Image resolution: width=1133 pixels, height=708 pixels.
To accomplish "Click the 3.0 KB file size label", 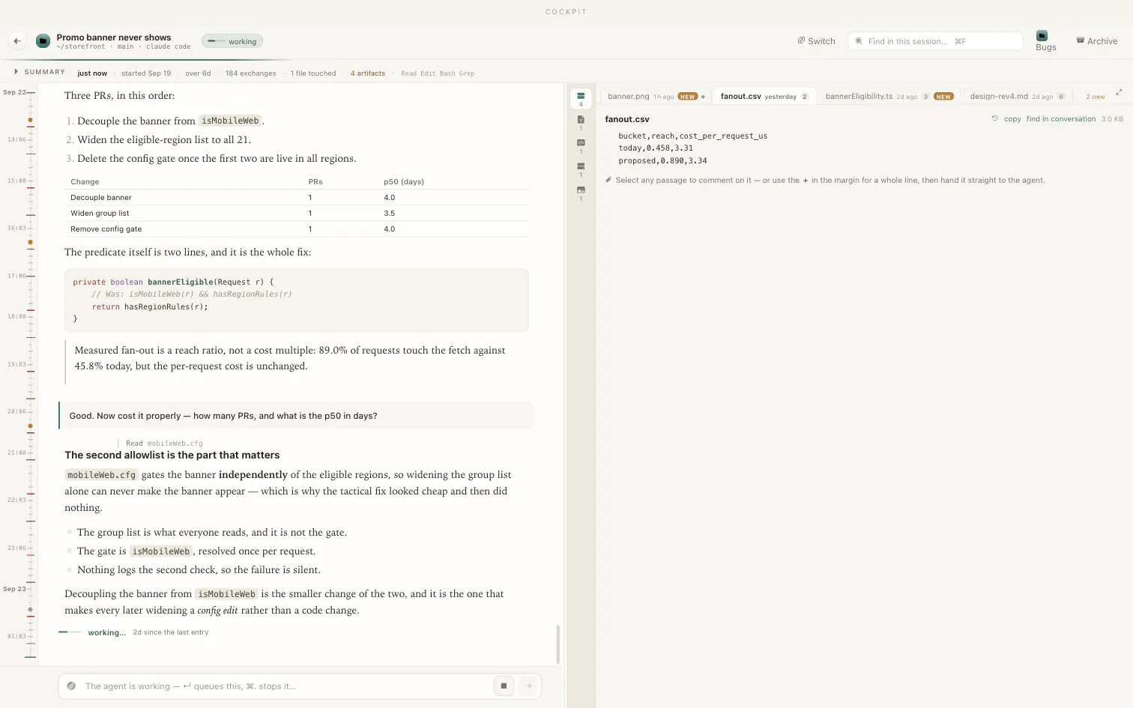I will click(x=1112, y=119).
